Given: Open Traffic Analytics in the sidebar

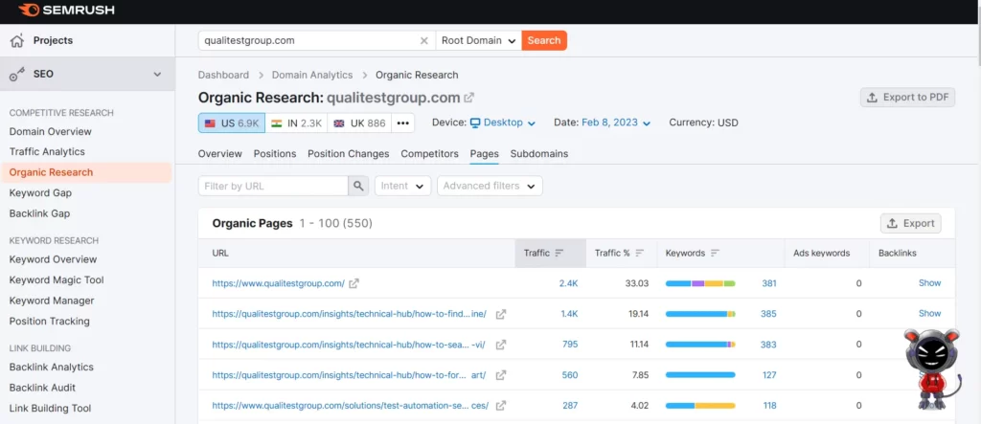Looking at the screenshot, I should click(47, 151).
